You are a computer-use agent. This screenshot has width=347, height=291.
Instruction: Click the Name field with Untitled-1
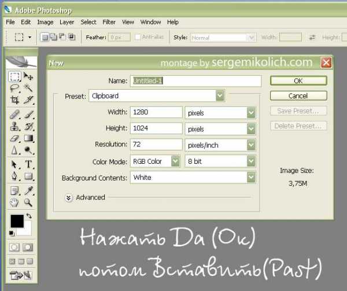click(195, 81)
